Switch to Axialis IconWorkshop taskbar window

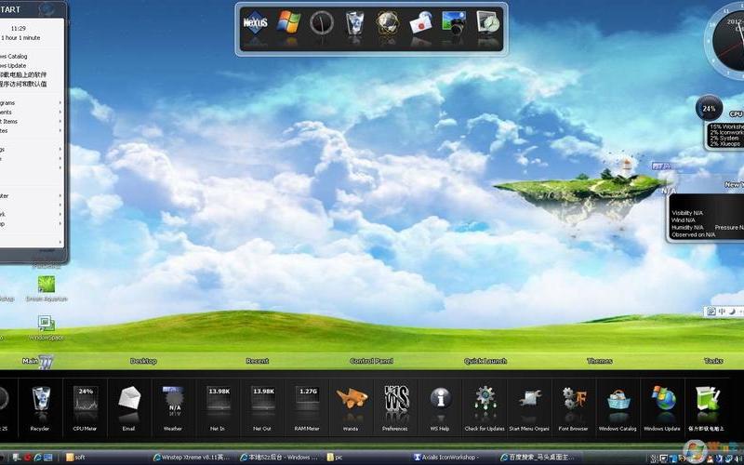pyautogui.click(x=454, y=458)
